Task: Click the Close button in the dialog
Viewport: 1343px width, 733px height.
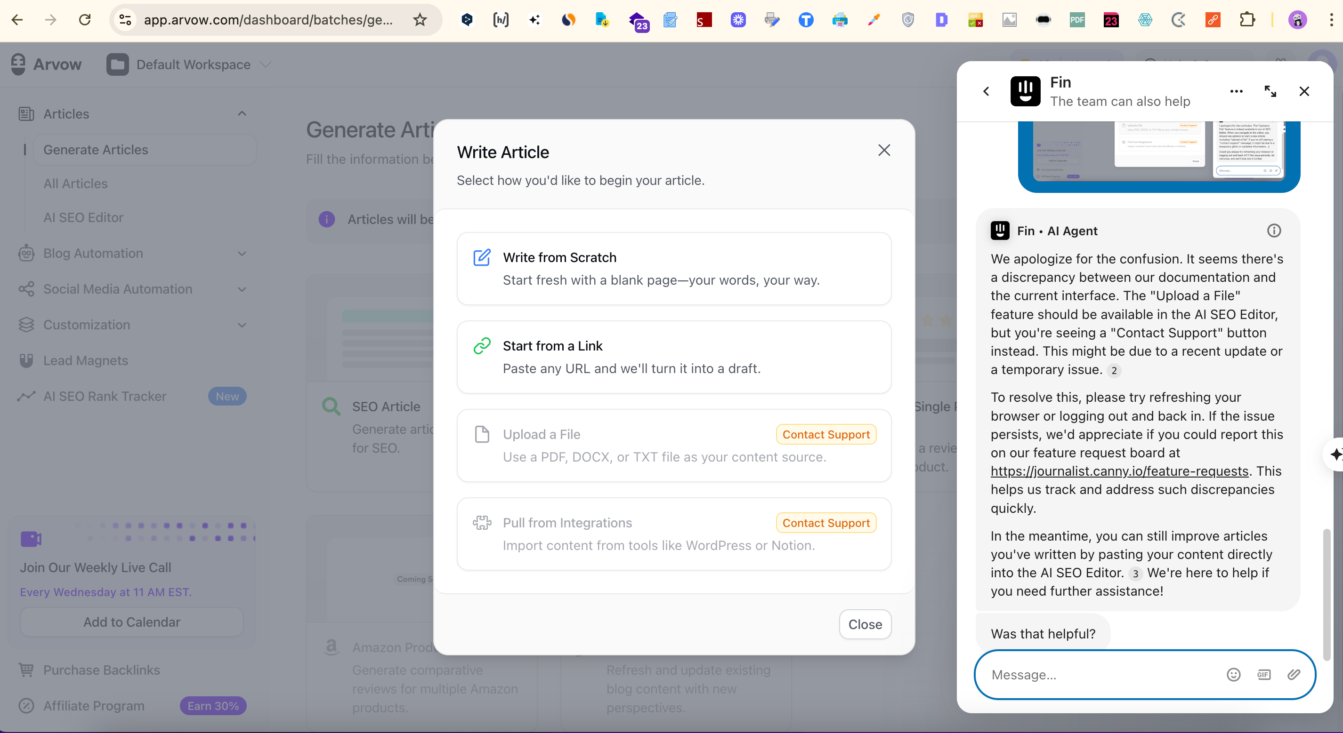Action: point(865,625)
